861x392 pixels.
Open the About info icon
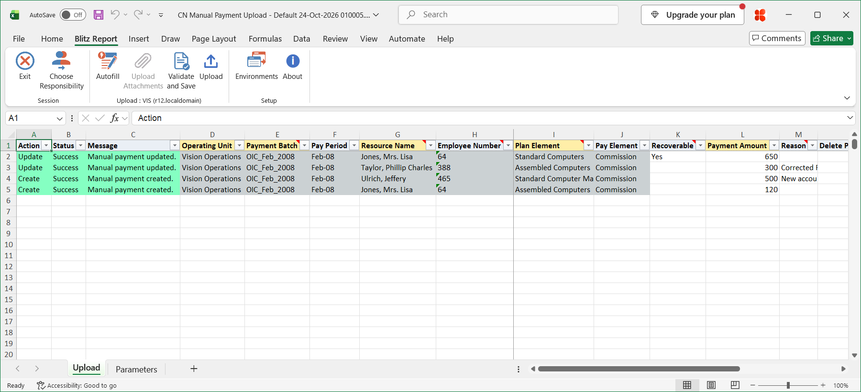[293, 61]
